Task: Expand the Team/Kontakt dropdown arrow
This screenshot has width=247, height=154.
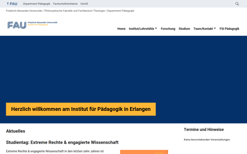Action: pyautogui.click(x=215, y=28)
